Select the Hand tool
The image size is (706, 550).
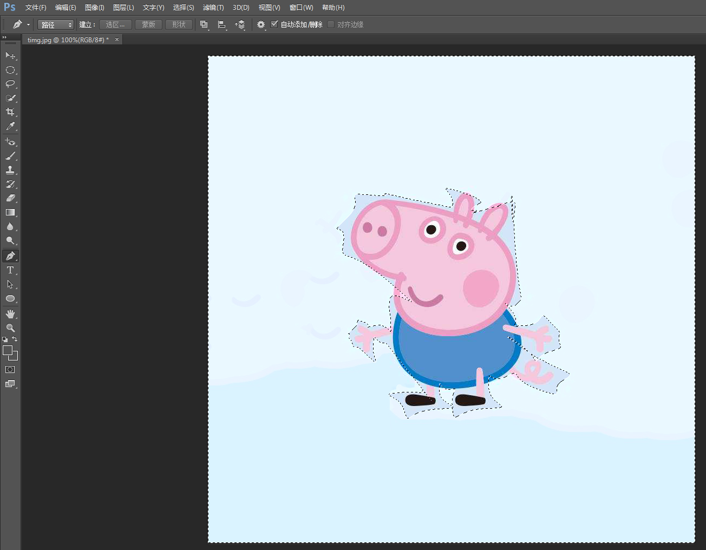point(10,314)
